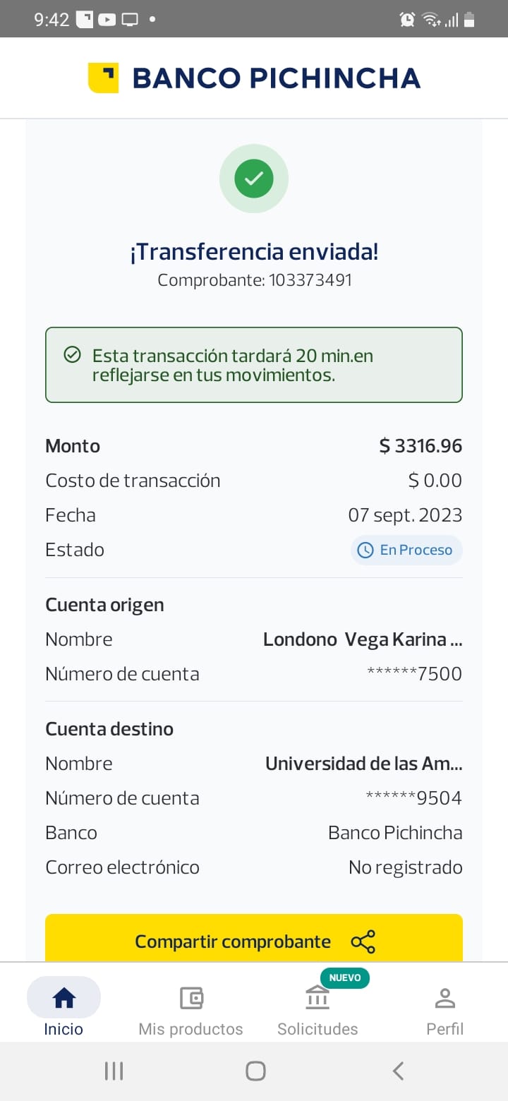Tap the En Proceso status badge
The image size is (508, 1101).
(x=406, y=550)
